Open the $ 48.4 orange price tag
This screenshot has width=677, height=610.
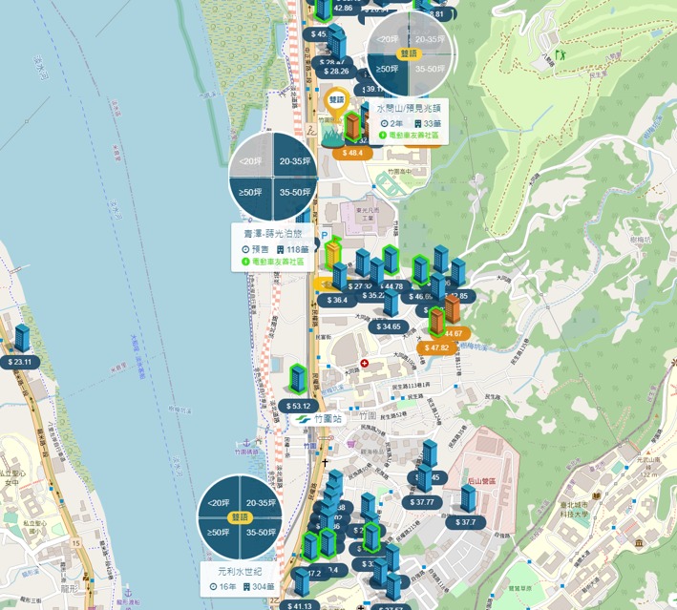[352, 153]
